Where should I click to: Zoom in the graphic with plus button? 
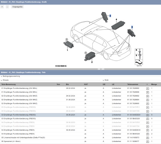(2, 7)
